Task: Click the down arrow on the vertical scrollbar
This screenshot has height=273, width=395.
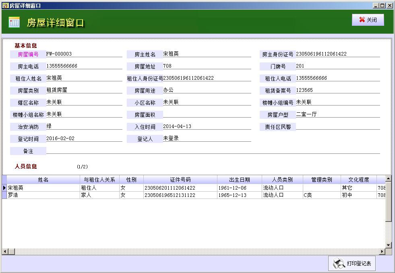Action: [388, 246]
